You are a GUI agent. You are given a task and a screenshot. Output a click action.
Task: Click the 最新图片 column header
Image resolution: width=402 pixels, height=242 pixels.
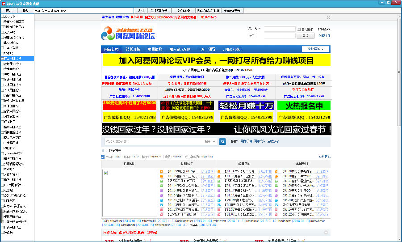pos(130,164)
